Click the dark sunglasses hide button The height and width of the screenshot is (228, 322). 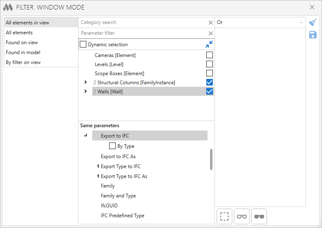point(259,216)
